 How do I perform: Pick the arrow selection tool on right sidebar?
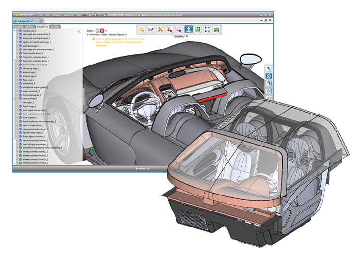(268, 68)
